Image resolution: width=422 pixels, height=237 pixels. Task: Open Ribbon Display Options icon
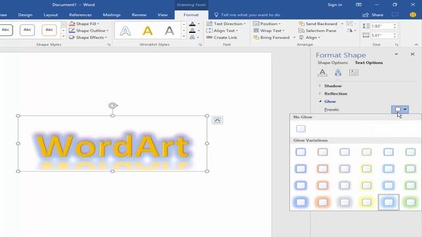[359, 5]
